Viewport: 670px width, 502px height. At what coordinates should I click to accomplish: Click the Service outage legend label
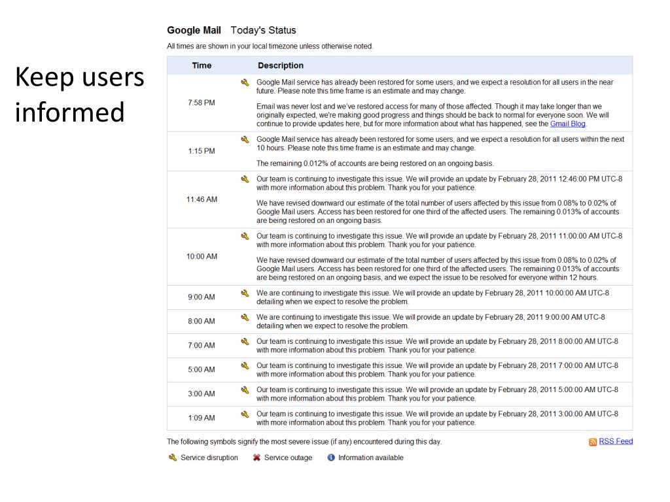click(x=288, y=458)
